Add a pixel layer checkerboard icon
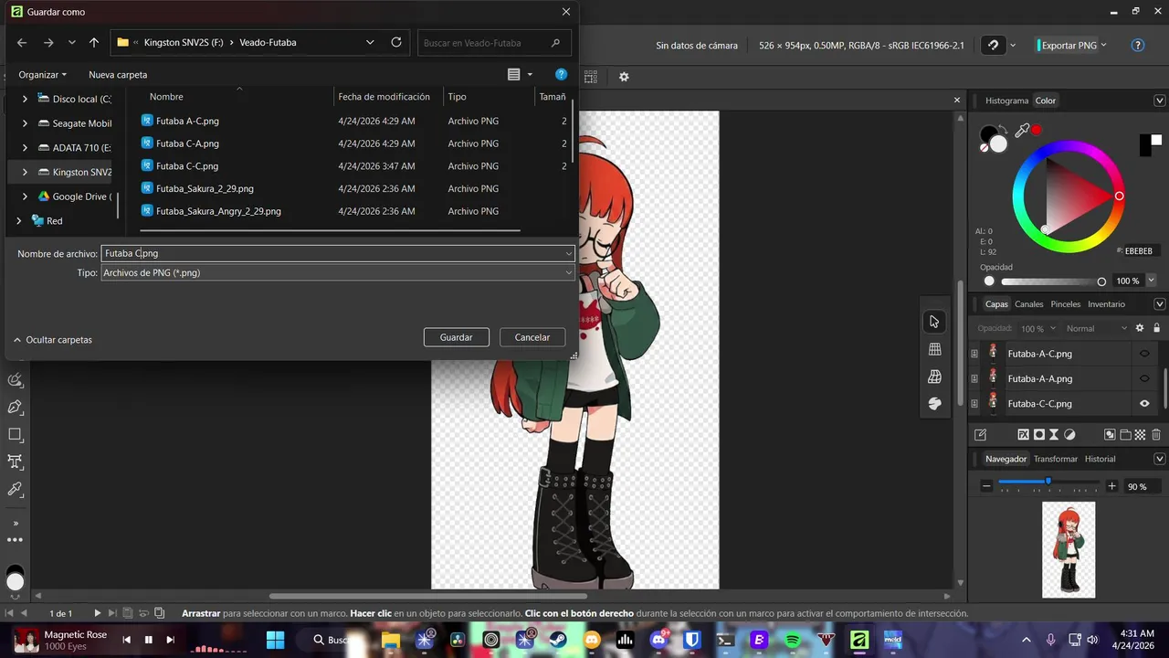The width and height of the screenshot is (1169, 658). coord(1141,435)
